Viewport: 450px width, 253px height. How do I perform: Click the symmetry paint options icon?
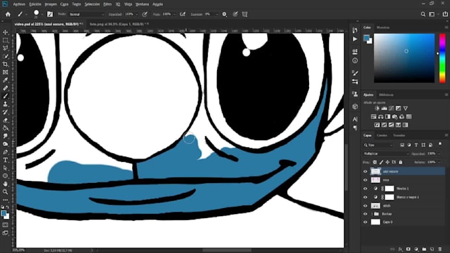[x=245, y=14]
